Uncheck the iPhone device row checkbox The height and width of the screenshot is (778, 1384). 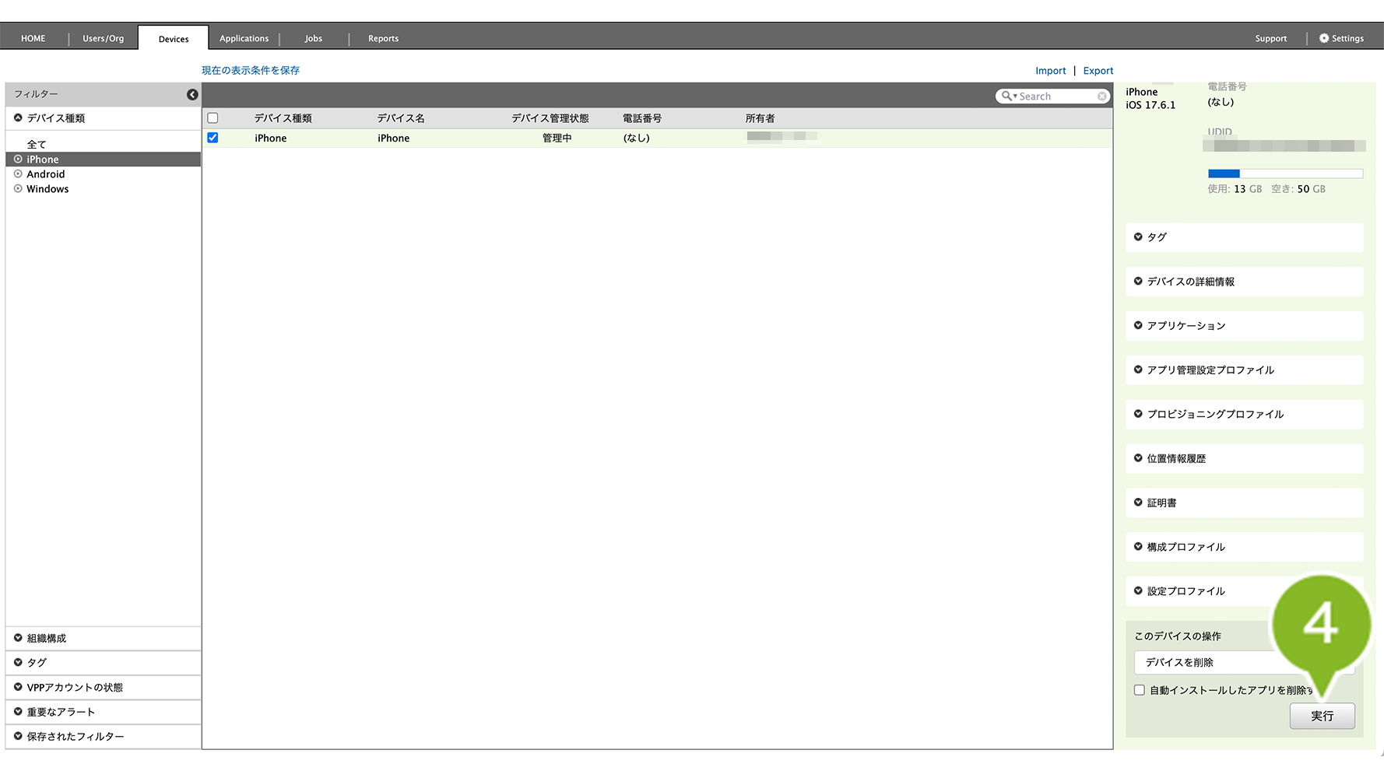click(x=213, y=138)
